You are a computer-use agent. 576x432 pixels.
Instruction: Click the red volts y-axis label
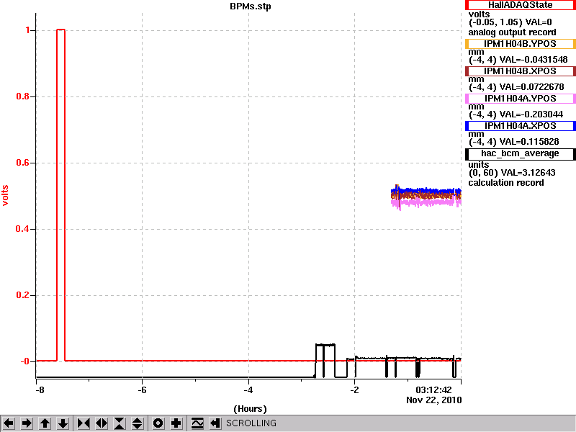pos(5,195)
